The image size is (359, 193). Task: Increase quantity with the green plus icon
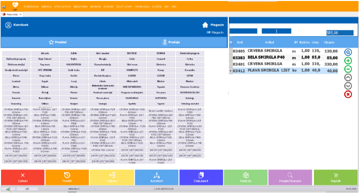(x=348, y=61)
